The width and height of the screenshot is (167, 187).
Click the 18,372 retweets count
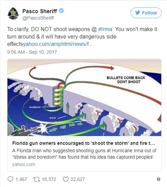49,179
